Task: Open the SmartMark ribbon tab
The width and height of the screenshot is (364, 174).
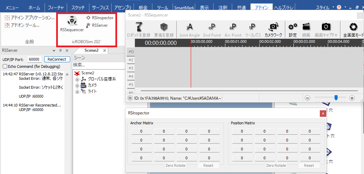Action: pyautogui.click(x=185, y=8)
